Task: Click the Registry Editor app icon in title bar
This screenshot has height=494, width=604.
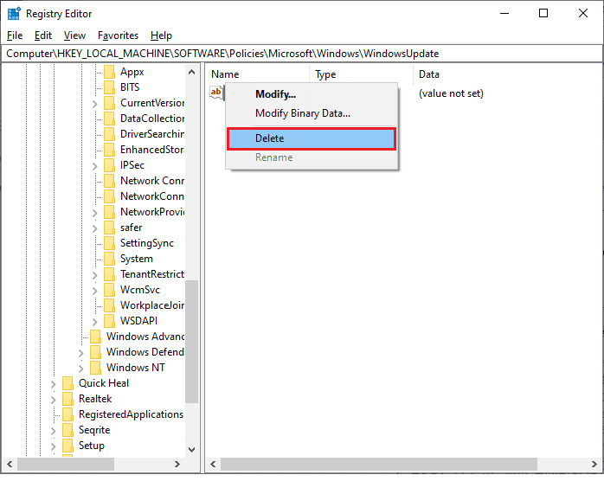Action: pos(14,14)
